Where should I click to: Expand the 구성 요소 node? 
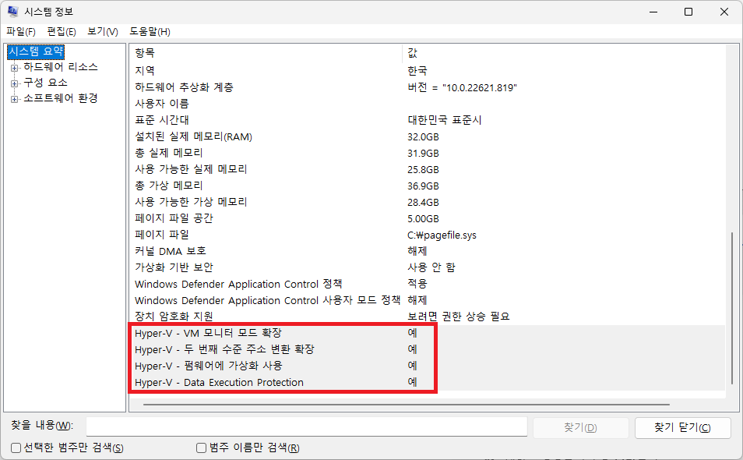coord(14,83)
